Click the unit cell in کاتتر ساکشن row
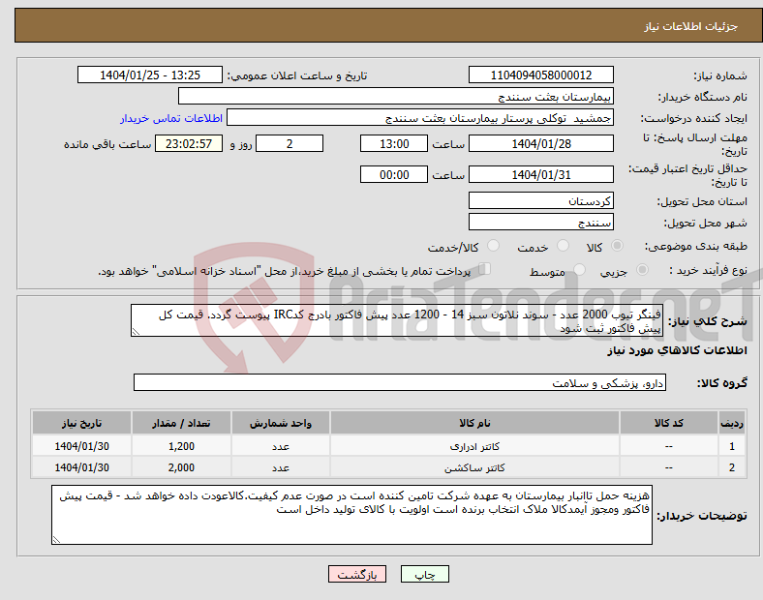This screenshot has width=763, height=600. coord(281,467)
